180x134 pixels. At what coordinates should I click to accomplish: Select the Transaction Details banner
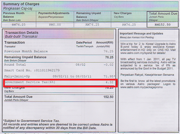[59, 34]
